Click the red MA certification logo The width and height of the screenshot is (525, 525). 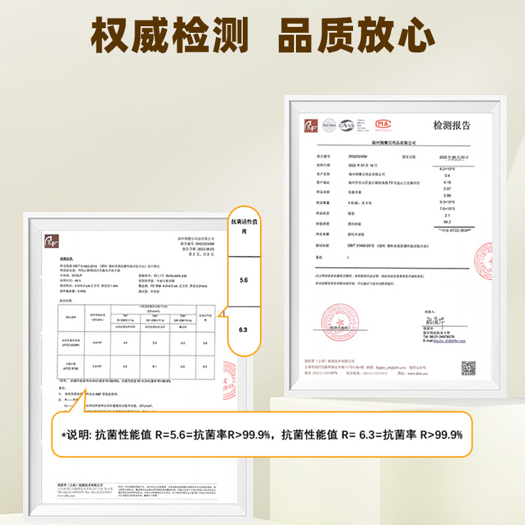(x=383, y=125)
